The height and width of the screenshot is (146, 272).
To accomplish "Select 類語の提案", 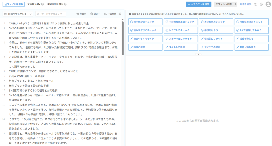I will point(145,47).
